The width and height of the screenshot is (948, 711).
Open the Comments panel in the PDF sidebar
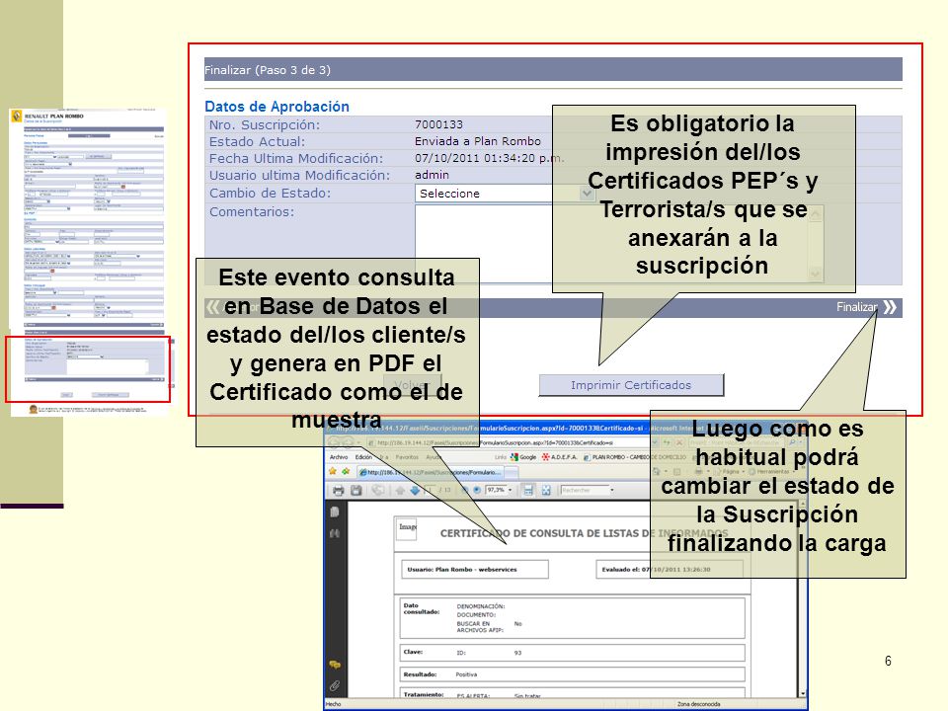click(x=335, y=665)
